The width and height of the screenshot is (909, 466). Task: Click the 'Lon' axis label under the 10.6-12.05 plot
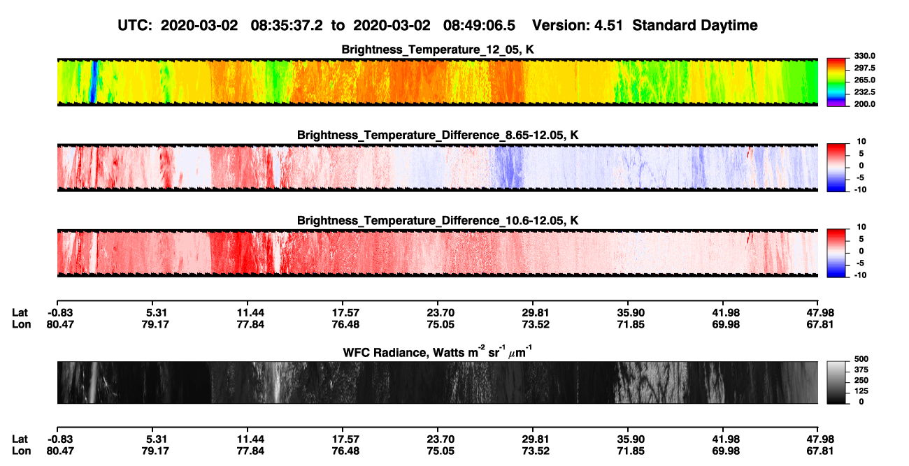21,324
